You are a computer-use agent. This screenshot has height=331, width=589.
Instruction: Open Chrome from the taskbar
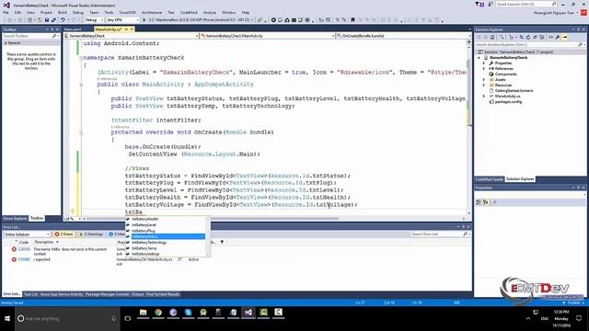coord(158,313)
